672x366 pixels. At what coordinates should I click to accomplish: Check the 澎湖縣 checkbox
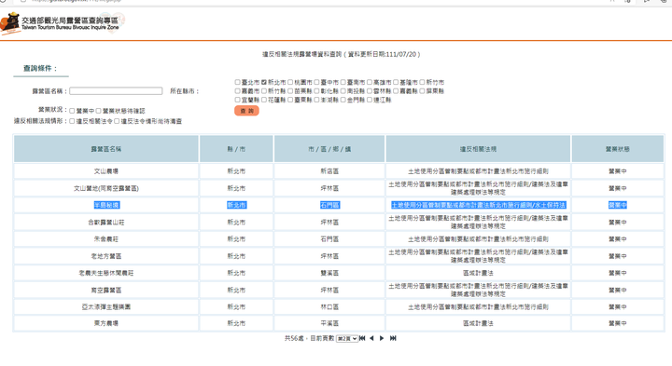click(x=316, y=100)
